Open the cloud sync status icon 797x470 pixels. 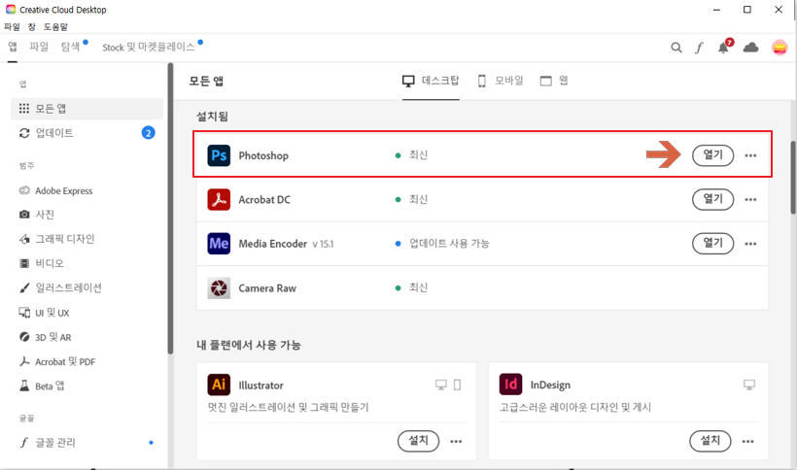click(750, 48)
